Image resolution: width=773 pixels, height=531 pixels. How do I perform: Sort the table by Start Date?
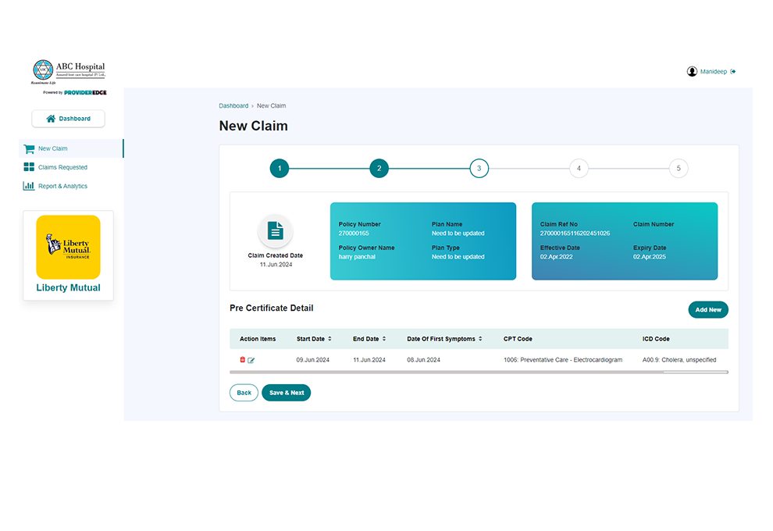coord(330,338)
